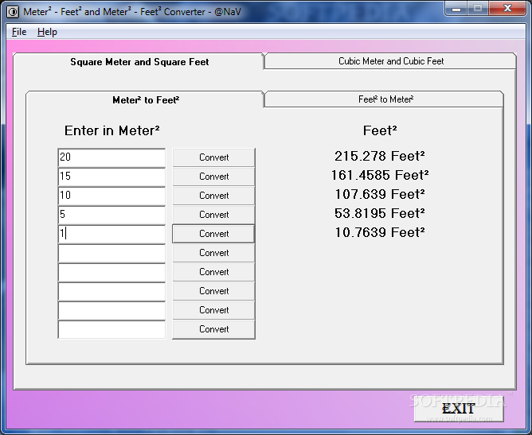Click Convert beside the field containing 5
The width and height of the screenshot is (532, 435).
(x=213, y=215)
